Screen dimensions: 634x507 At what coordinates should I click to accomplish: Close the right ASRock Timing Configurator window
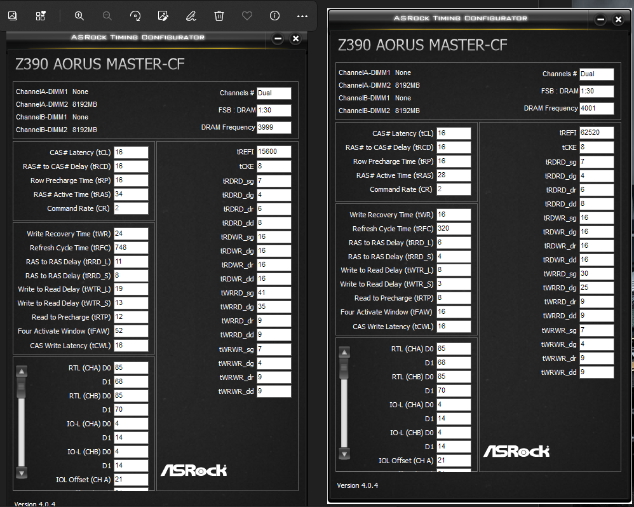pos(618,20)
